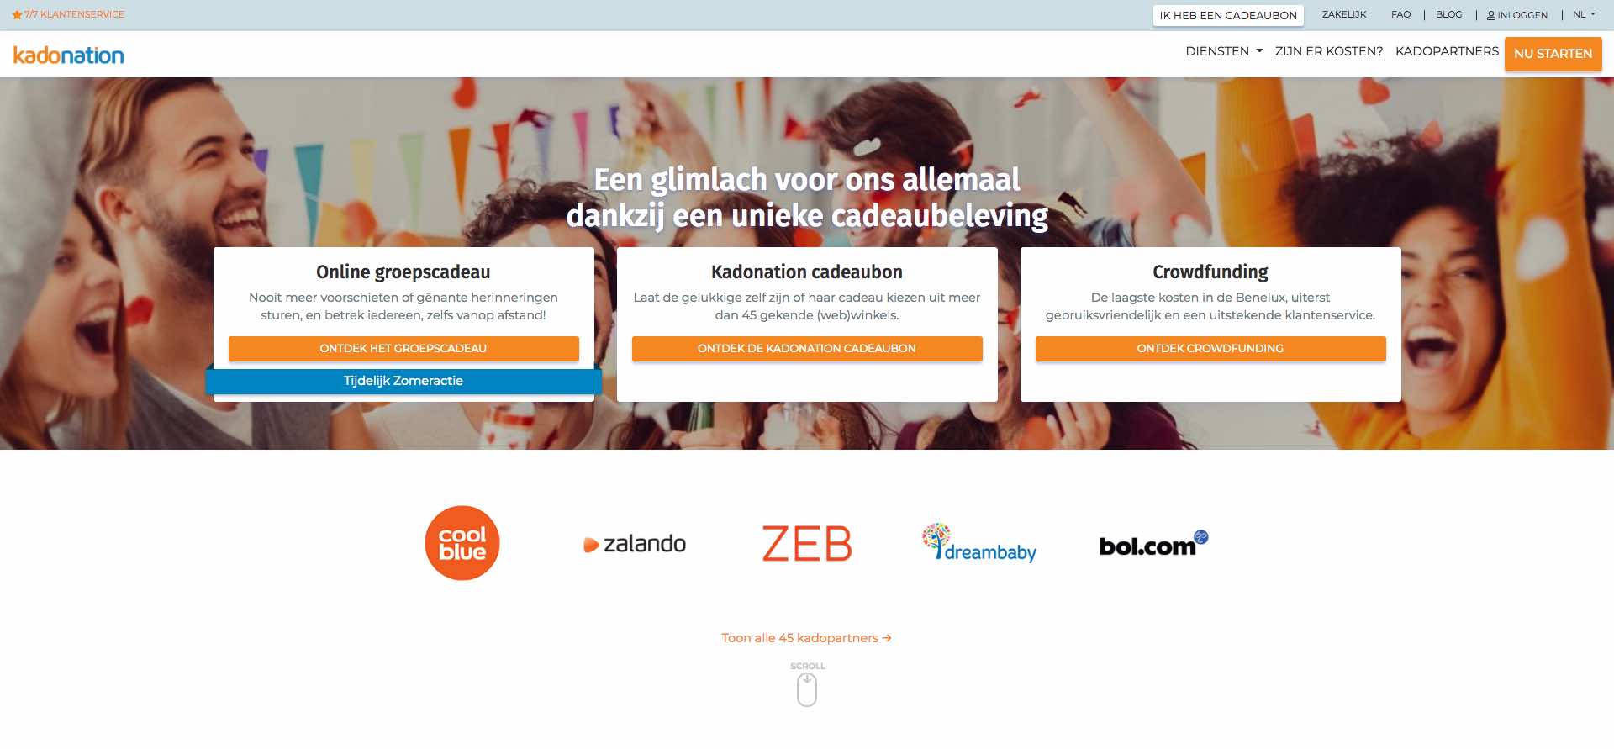This screenshot has height=749, width=1614.
Task: Click the mouse scroll indicator icon
Action: click(x=807, y=690)
